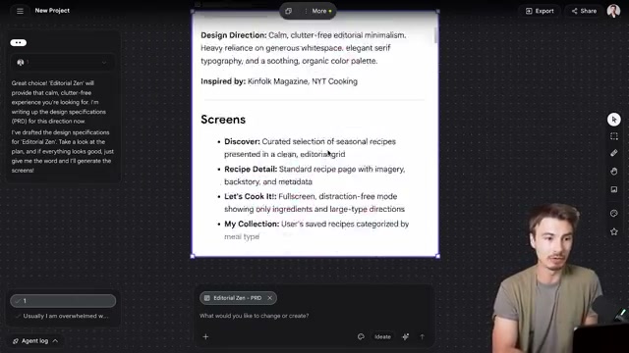629x353 pixels.
Task: Click the 'Inspired by:' line in PRD
Action: tap(279, 81)
